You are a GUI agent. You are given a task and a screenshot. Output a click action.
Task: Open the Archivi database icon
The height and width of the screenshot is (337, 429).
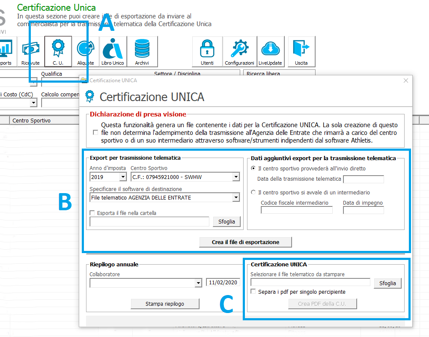pyautogui.click(x=142, y=51)
